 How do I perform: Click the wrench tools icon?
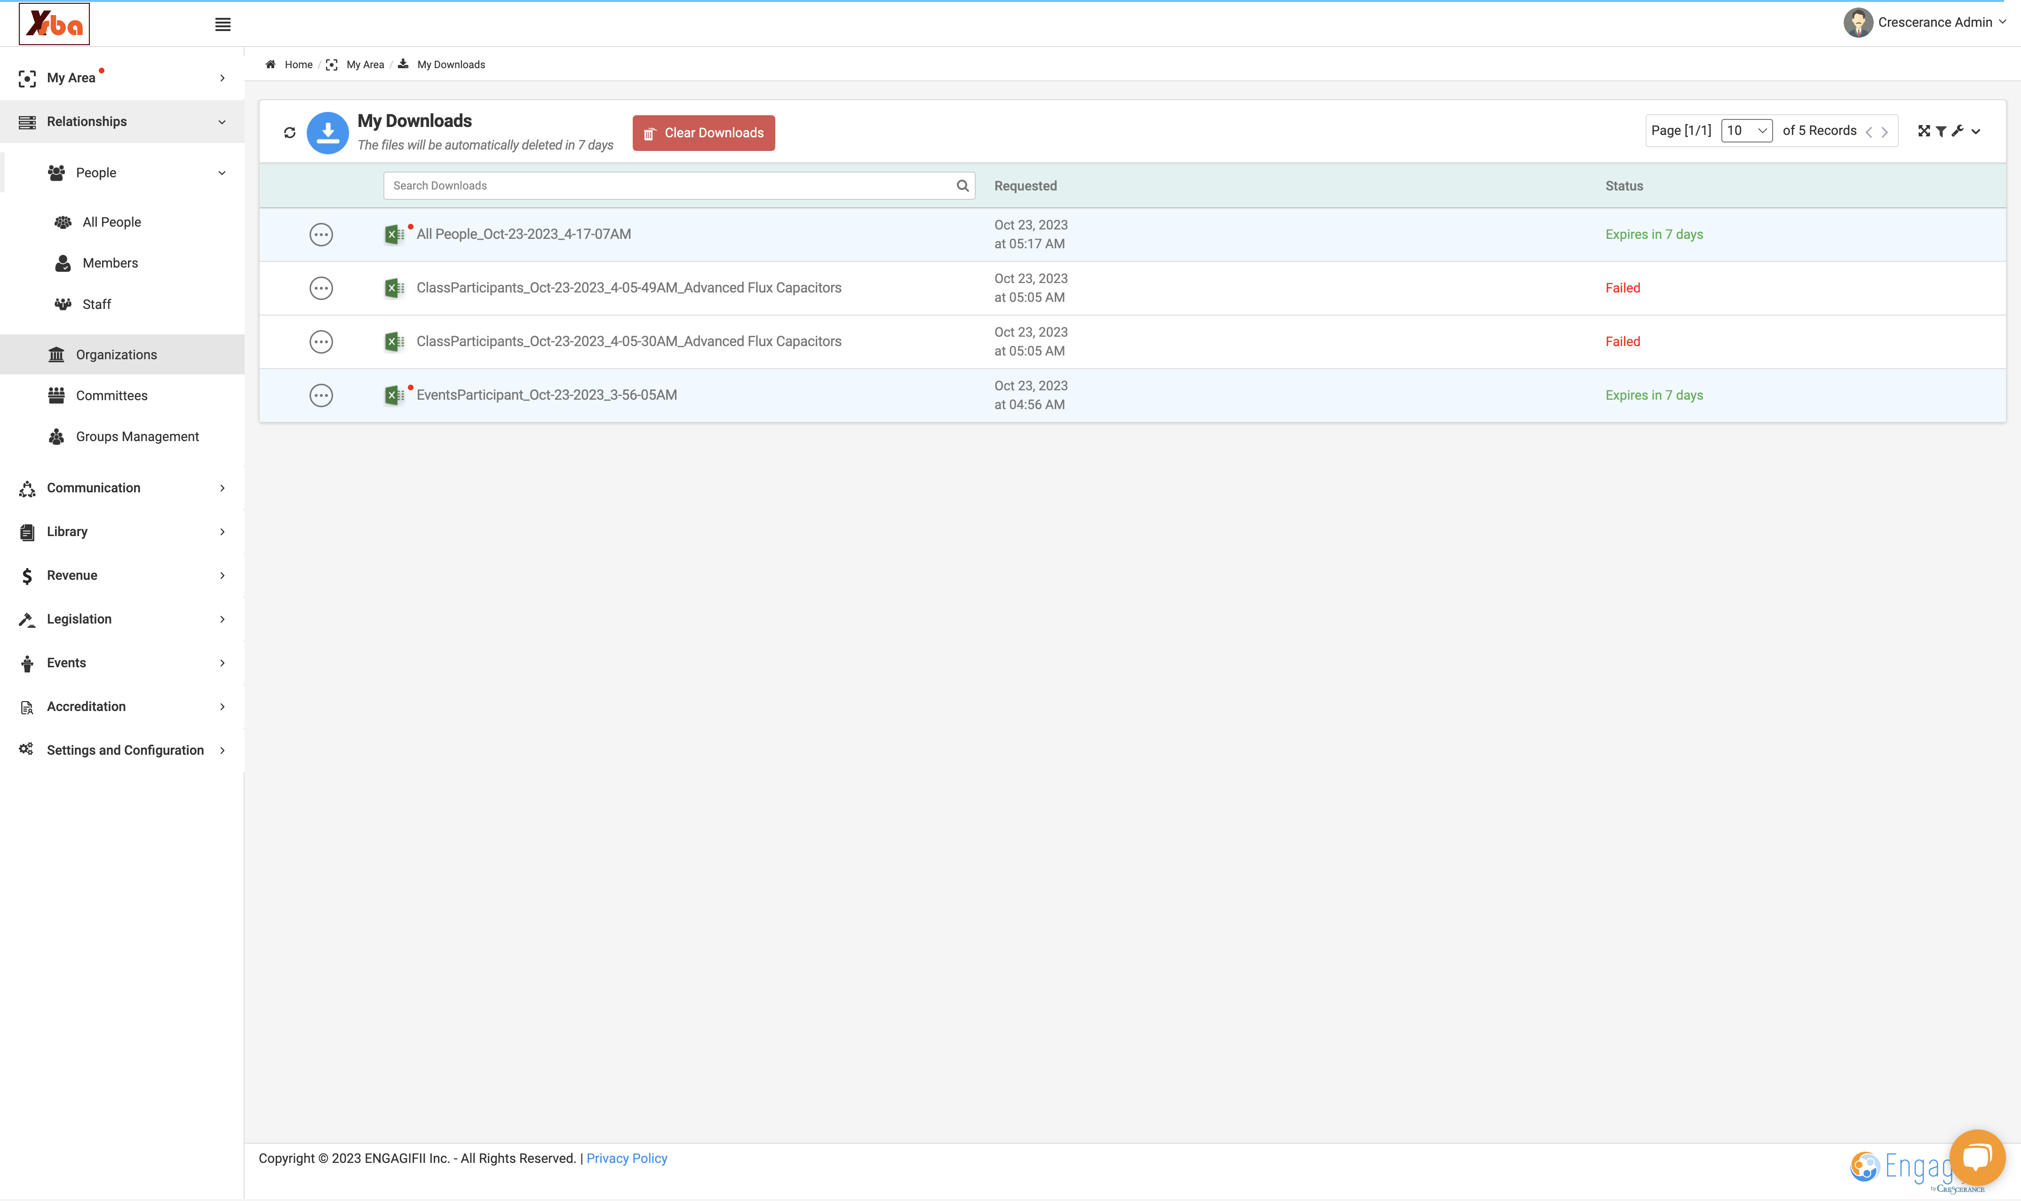click(1957, 131)
